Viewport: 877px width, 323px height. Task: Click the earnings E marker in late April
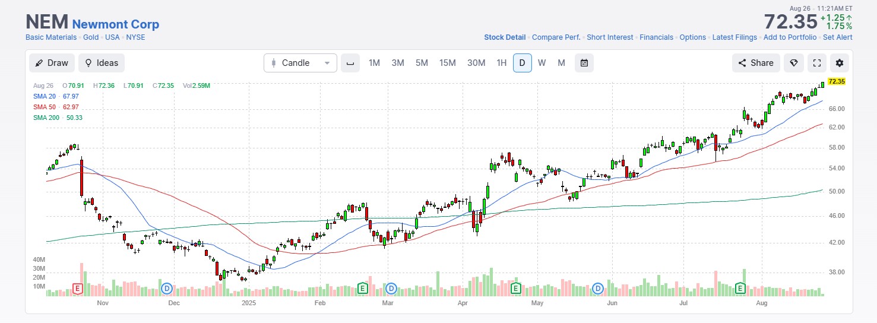(515, 289)
